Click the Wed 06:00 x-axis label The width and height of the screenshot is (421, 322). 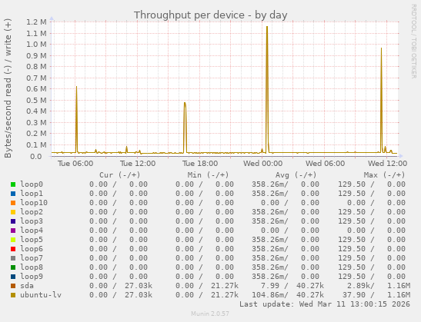click(325, 163)
